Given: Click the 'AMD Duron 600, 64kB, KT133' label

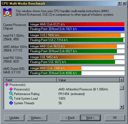Looking at the screenshot, I should 14,70.
